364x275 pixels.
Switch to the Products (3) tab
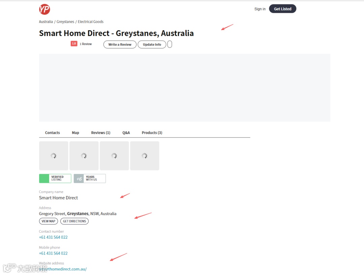152,133
